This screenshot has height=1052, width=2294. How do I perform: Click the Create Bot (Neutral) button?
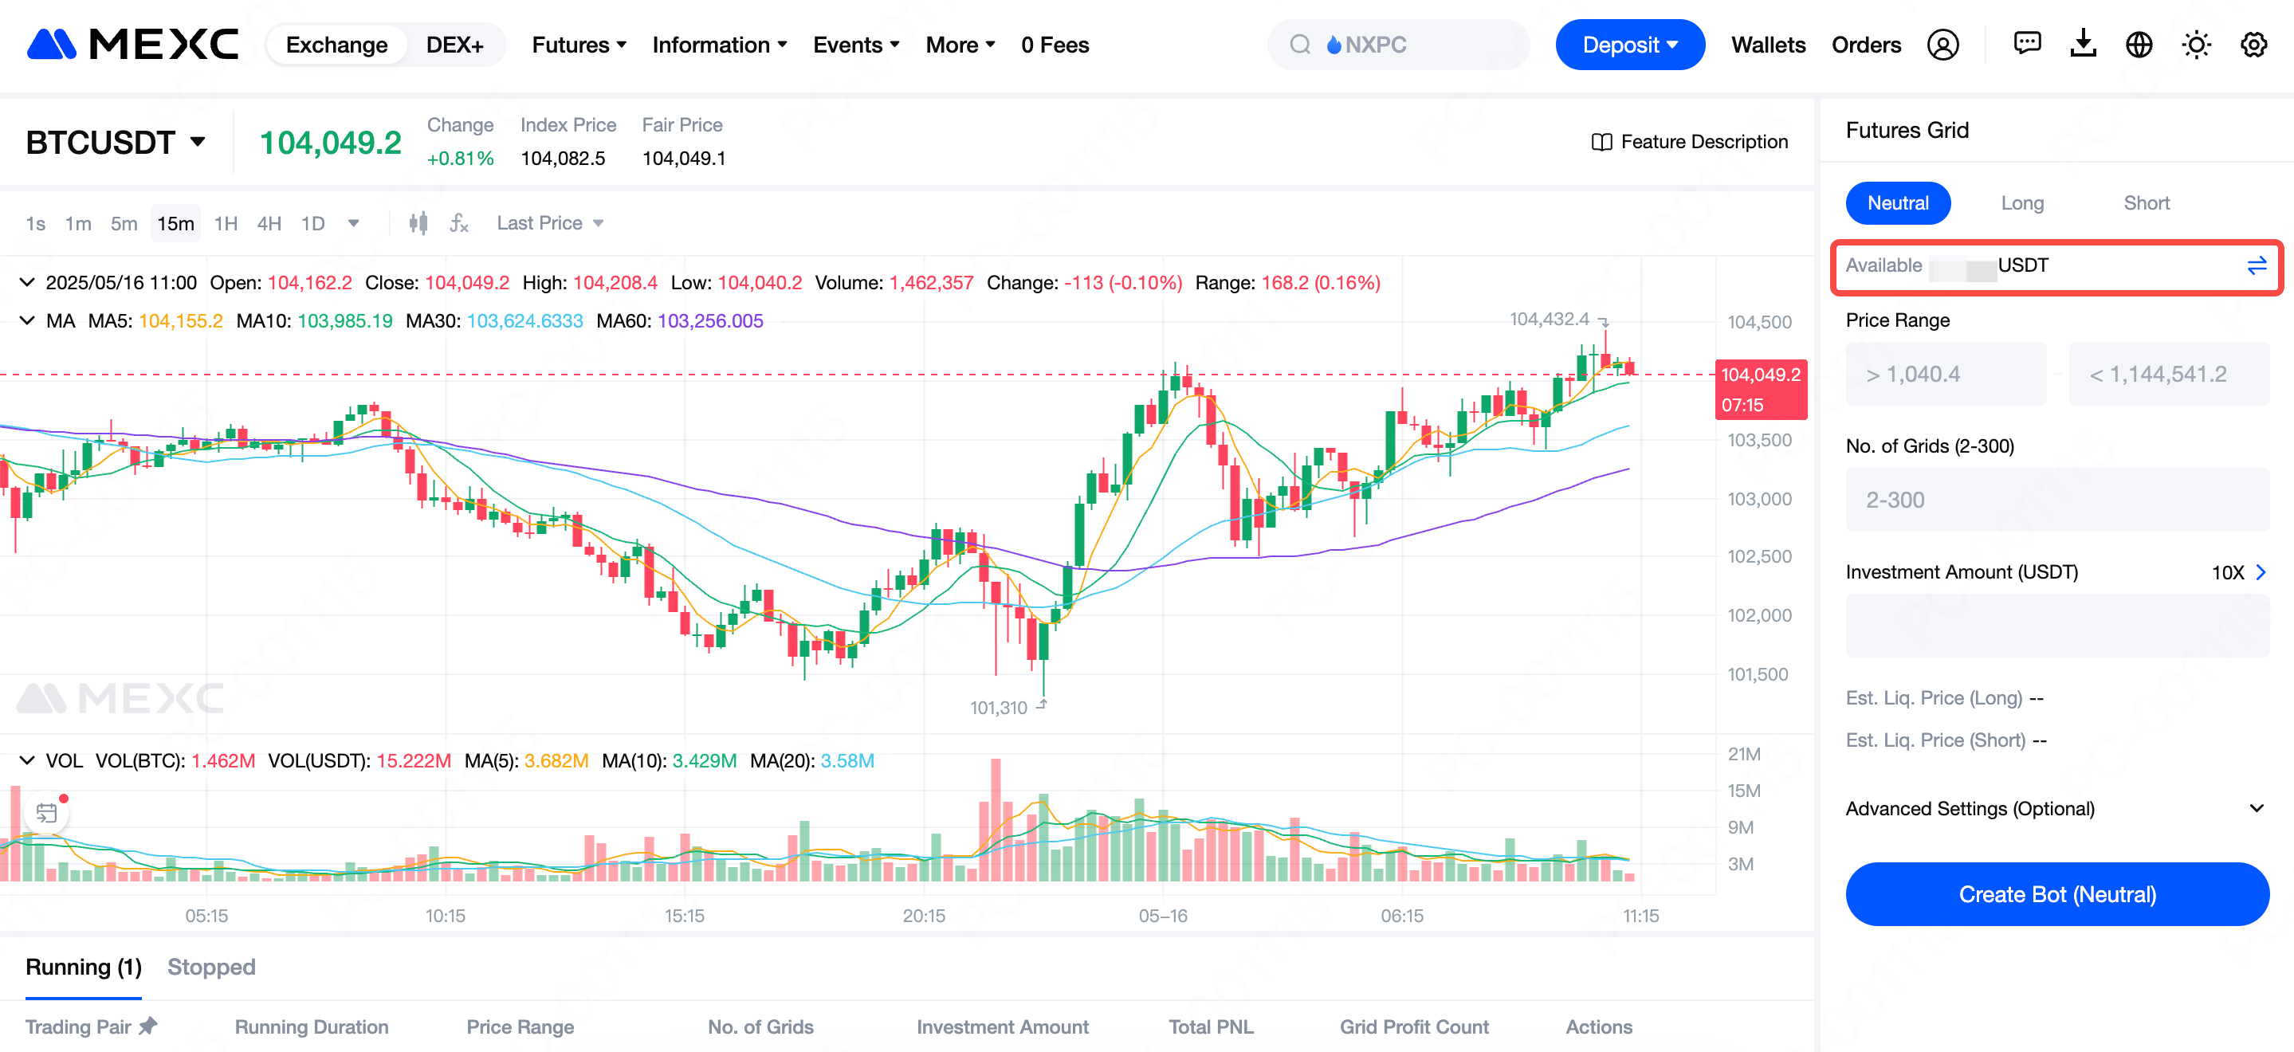pyautogui.click(x=2056, y=893)
